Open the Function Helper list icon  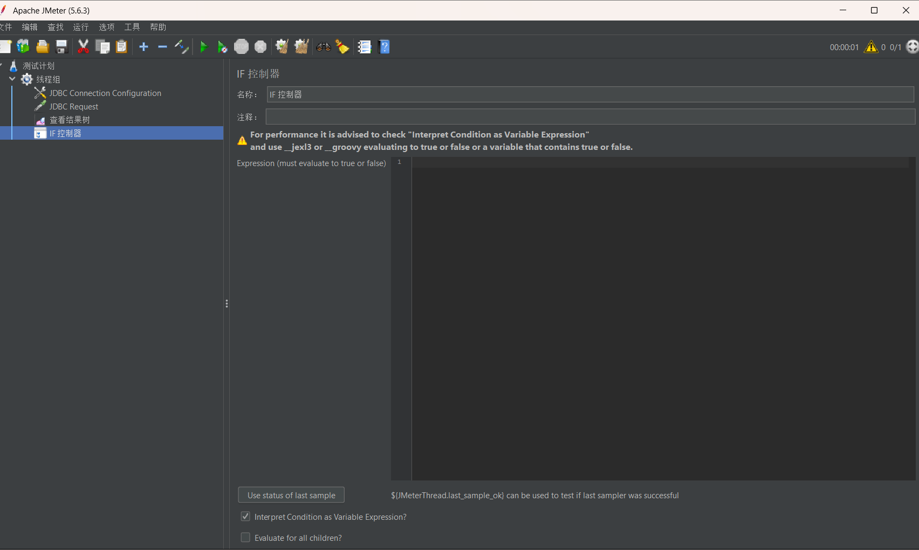coord(365,47)
